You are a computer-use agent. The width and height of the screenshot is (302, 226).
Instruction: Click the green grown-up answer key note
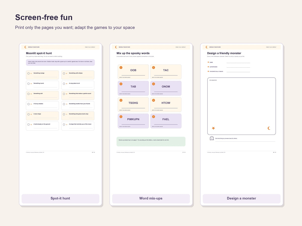click(151, 141)
